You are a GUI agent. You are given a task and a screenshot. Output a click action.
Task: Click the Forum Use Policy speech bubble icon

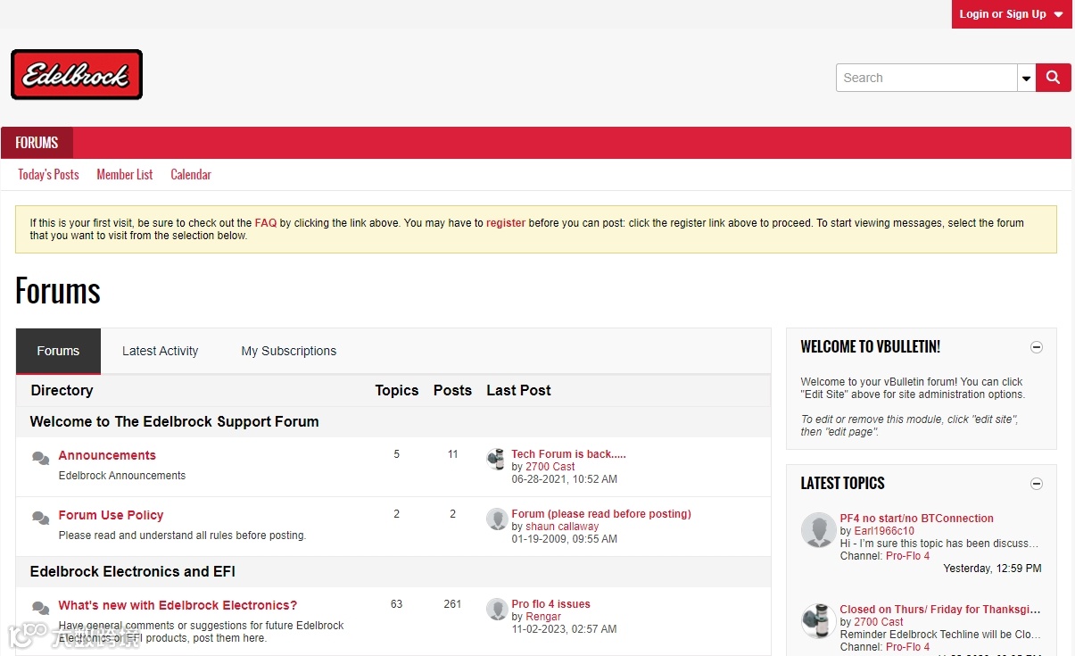click(x=40, y=519)
